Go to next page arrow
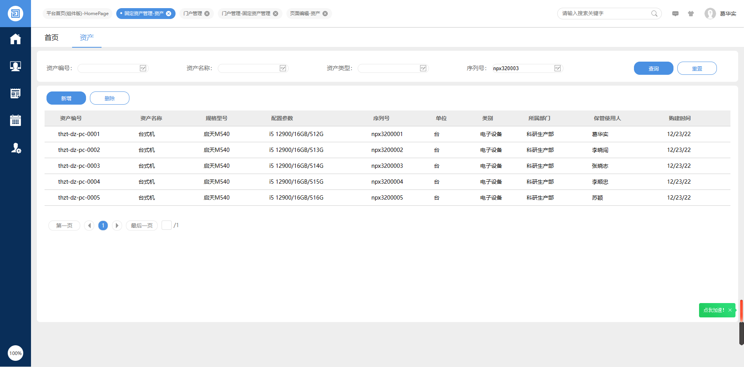The width and height of the screenshot is (744, 367). [117, 226]
